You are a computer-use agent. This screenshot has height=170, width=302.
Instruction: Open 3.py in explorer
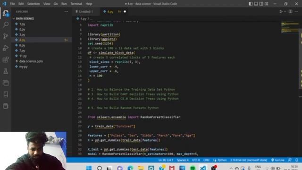pos(22,34)
